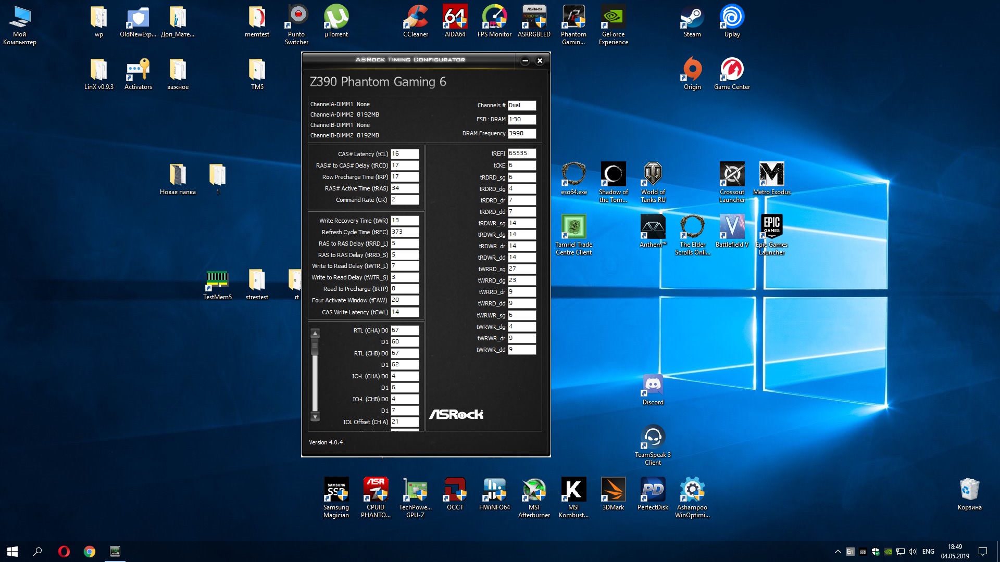Show hidden system tray icons
Viewport: 1000px width, 562px height.
point(838,552)
